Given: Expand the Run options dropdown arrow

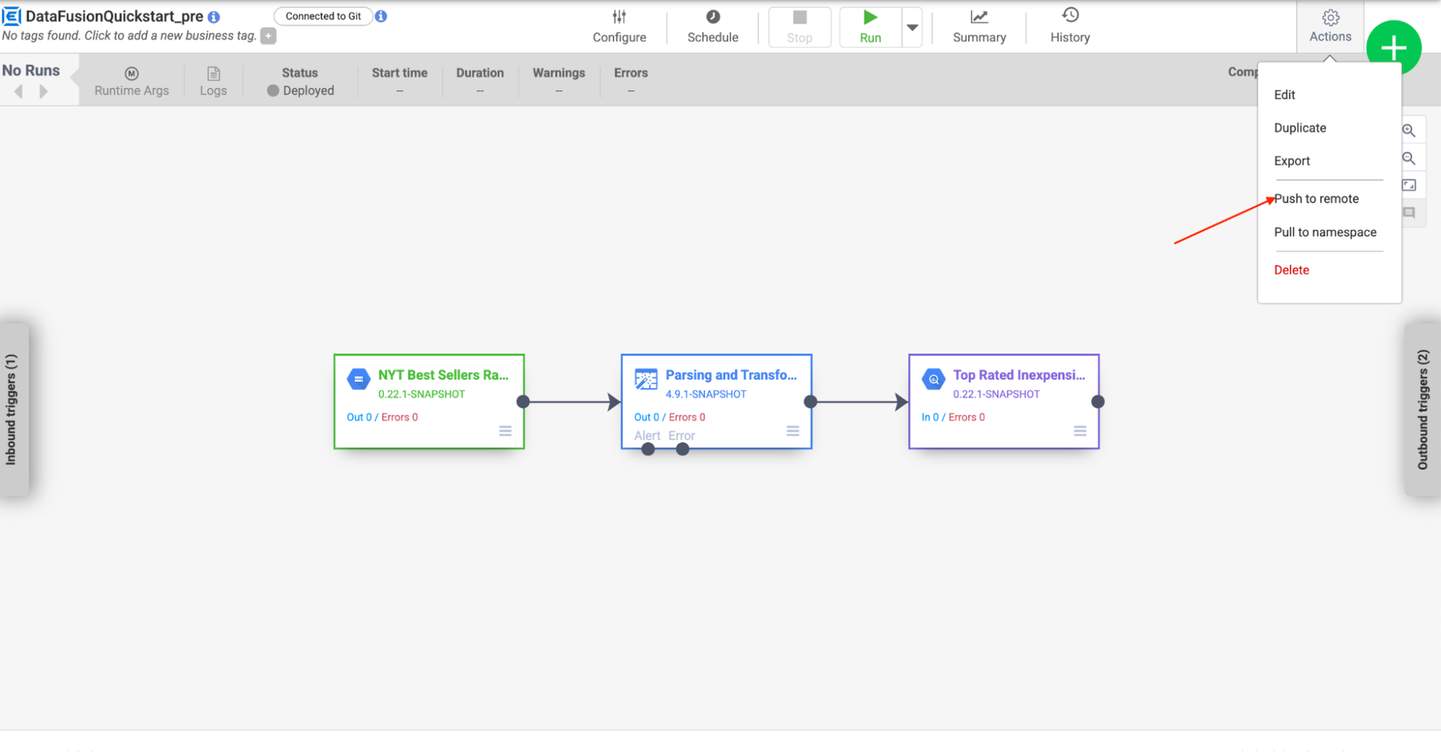Looking at the screenshot, I should [x=912, y=27].
